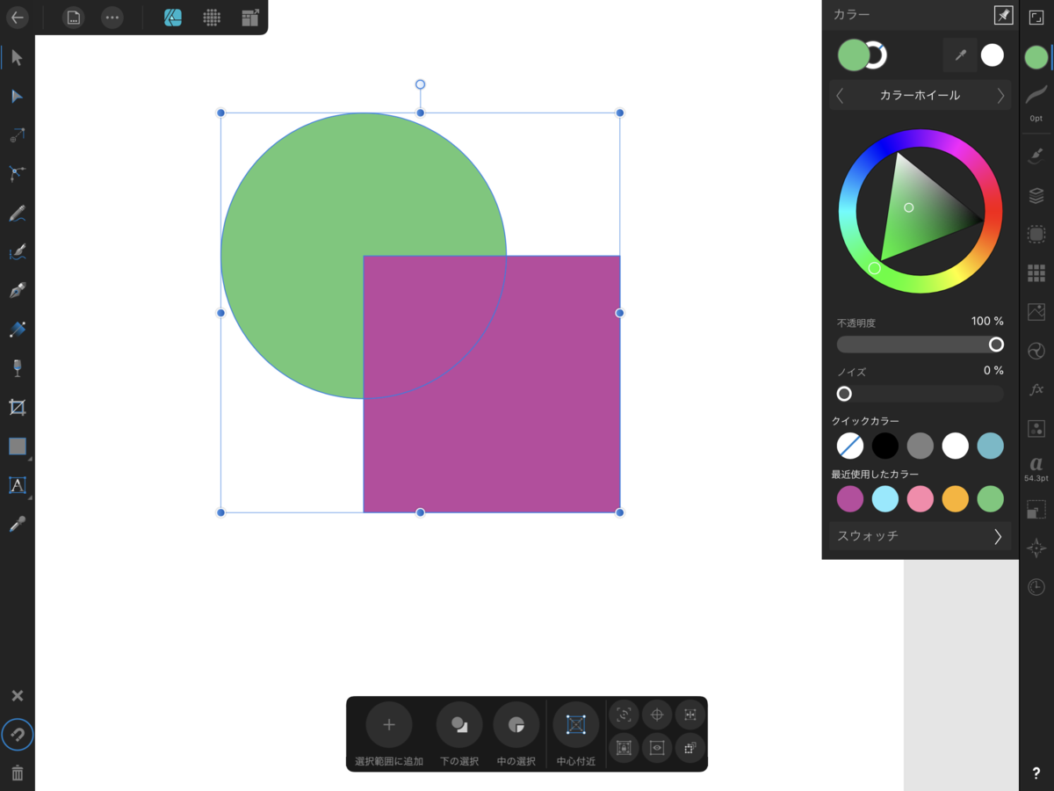Pin the Color panel
Screen dimensions: 1054x791
tap(1002, 14)
